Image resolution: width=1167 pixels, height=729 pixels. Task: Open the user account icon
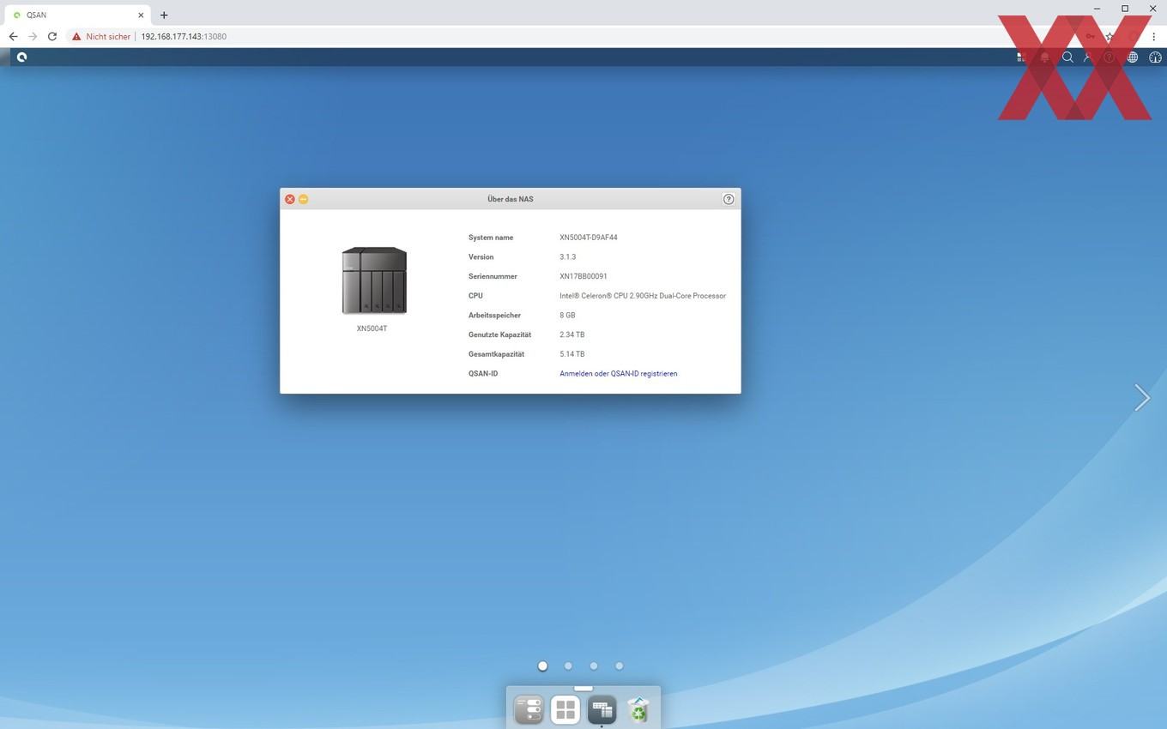tap(1088, 57)
